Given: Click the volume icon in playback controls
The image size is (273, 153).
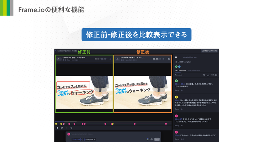Looking at the screenshot, I should coord(71,128).
